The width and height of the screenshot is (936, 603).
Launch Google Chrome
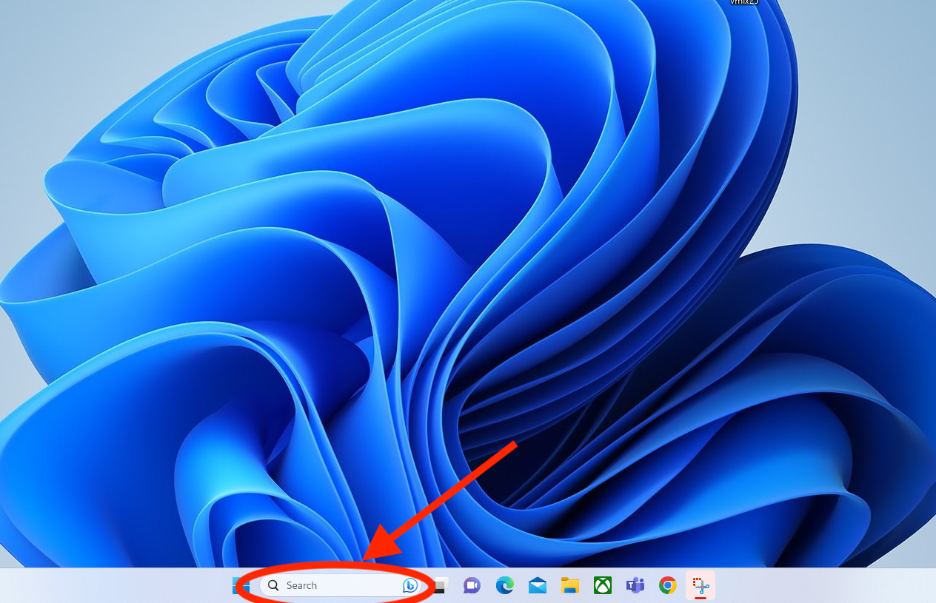coord(668,585)
